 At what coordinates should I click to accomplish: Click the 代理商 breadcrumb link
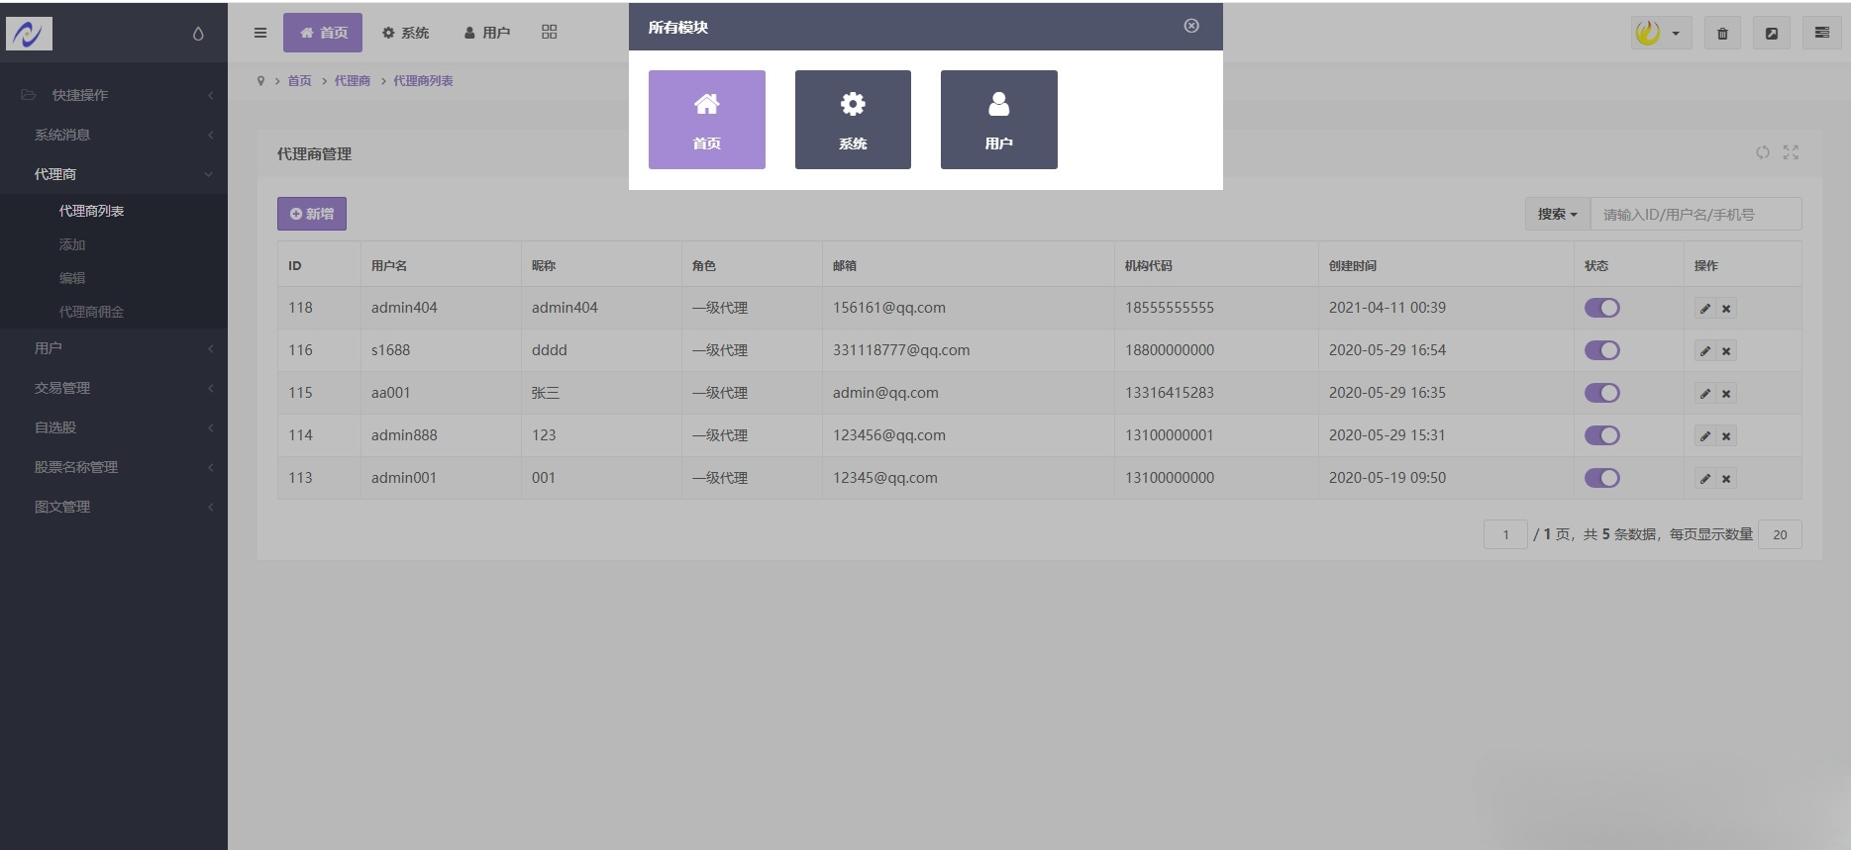tap(352, 81)
